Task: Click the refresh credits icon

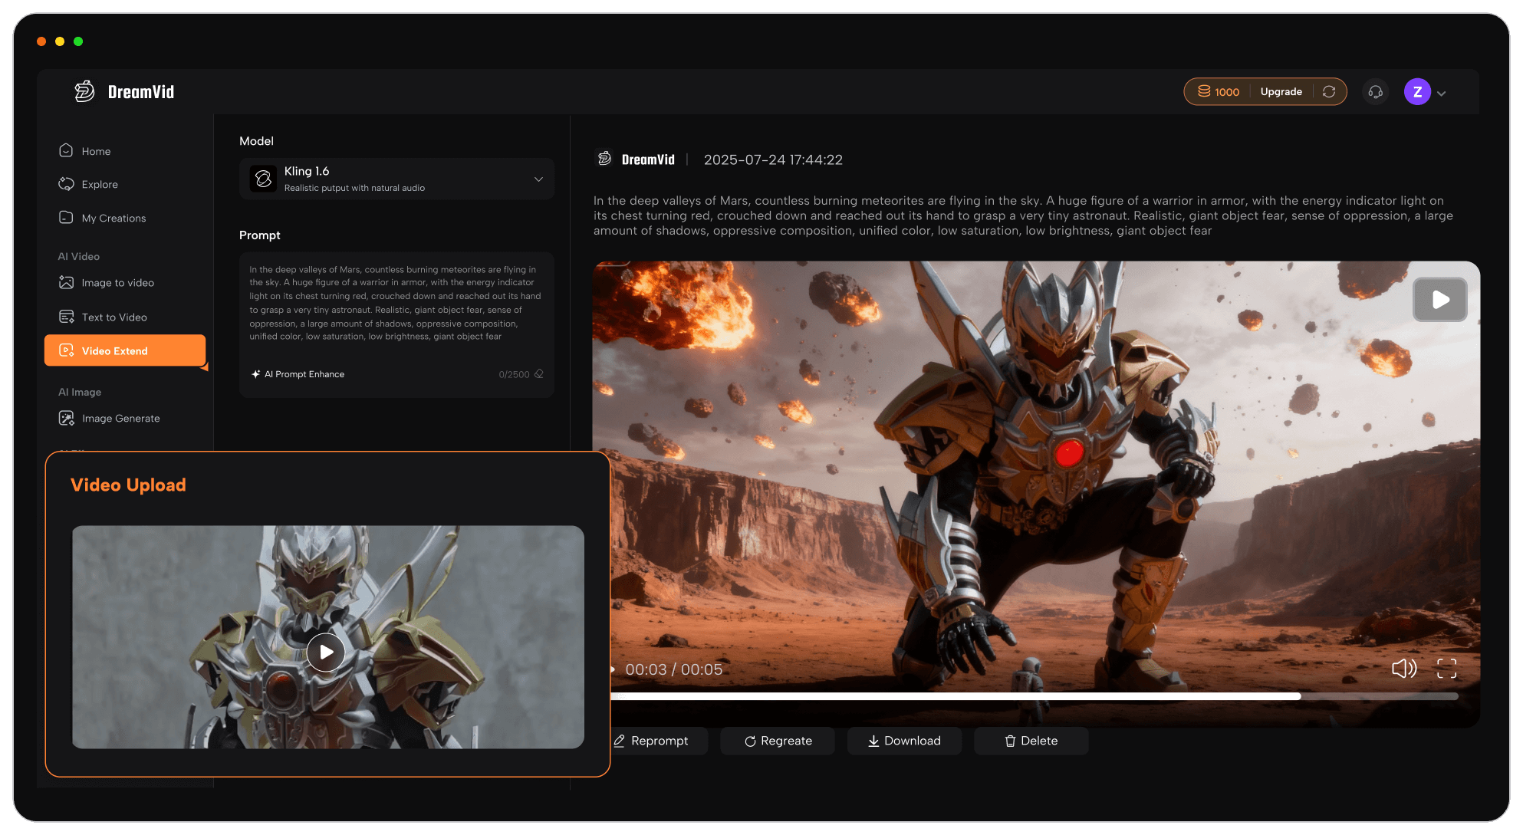Action: point(1329,92)
